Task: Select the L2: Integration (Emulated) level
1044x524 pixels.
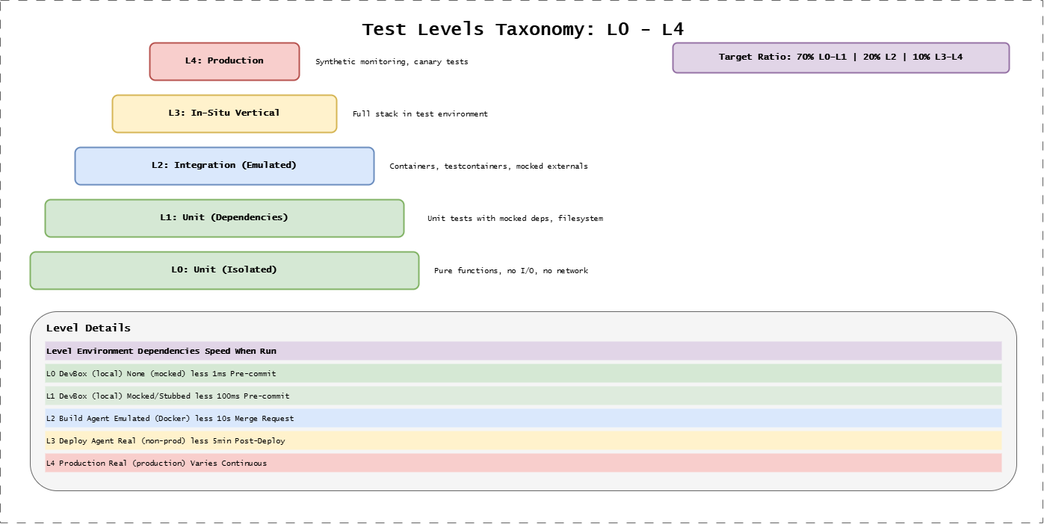Action: pyautogui.click(x=224, y=166)
